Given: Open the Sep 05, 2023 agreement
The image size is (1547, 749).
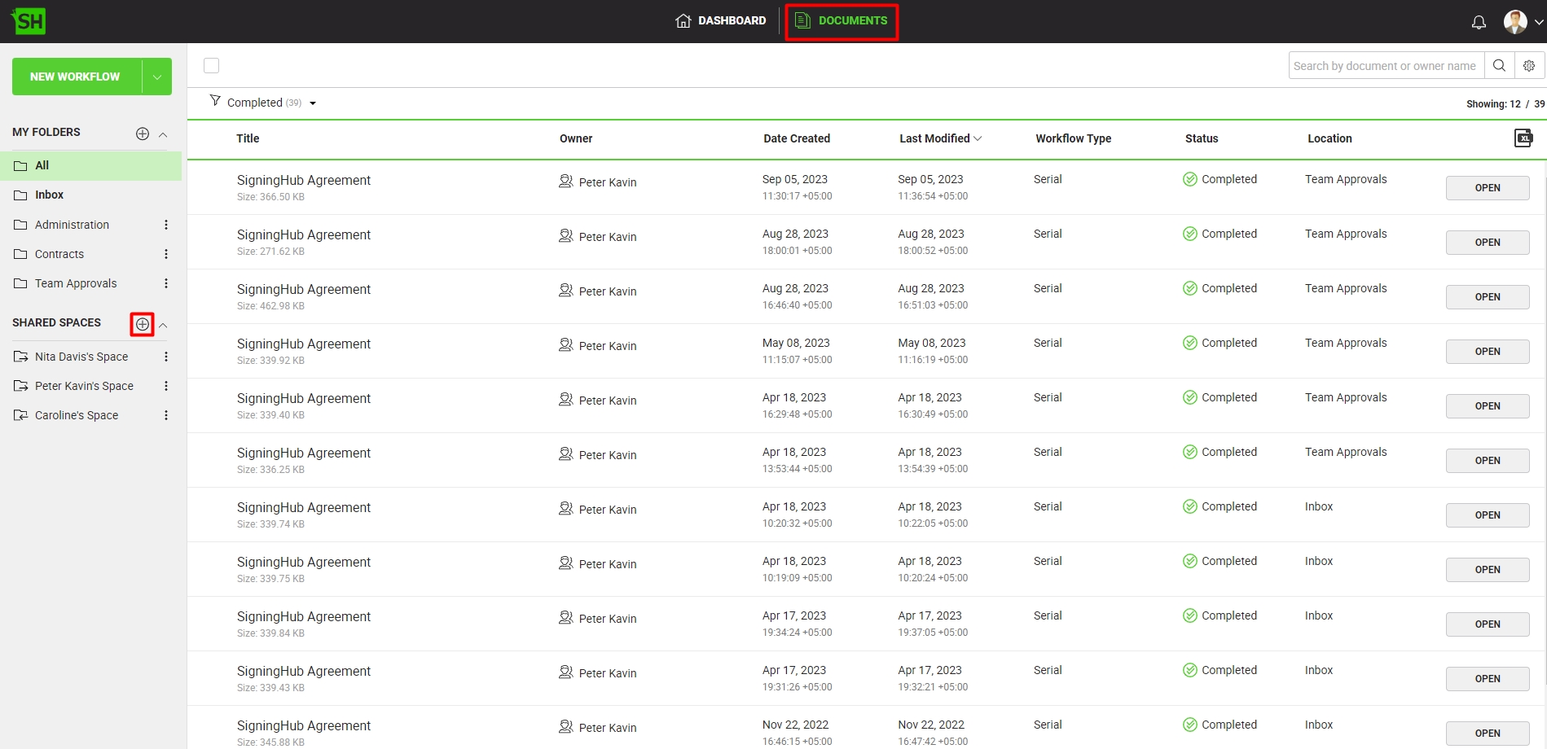Looking at the screenshot, I should 1487,188.
